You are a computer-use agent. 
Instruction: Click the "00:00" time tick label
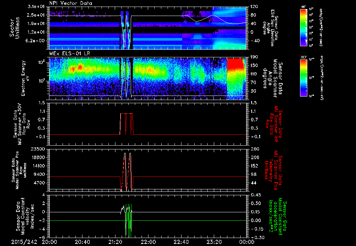(x=247, y=242)
